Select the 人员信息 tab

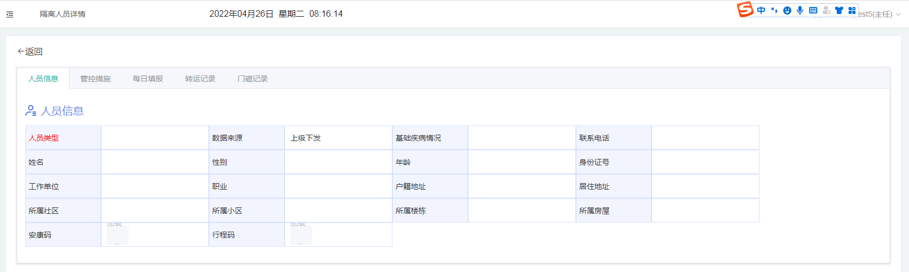[43, 79]
